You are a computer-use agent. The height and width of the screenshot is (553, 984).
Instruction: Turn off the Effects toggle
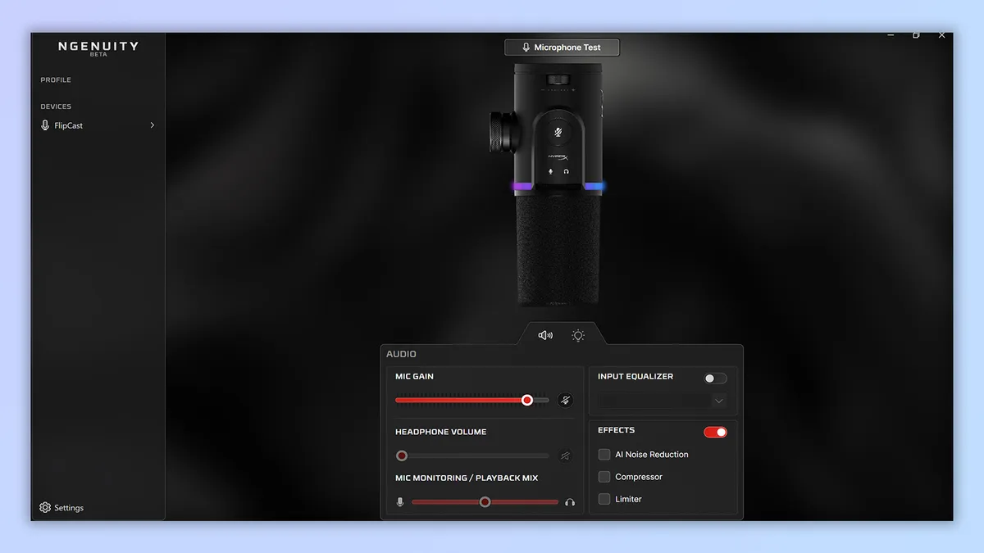[x=715, y=432]
